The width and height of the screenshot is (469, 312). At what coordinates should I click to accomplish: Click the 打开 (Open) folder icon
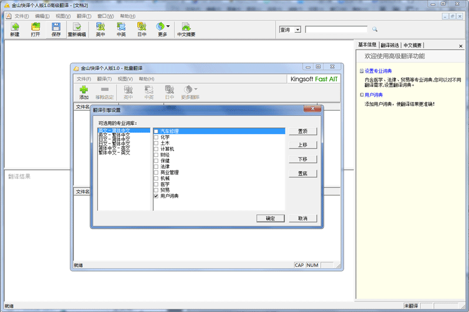[x=35, y=27]
